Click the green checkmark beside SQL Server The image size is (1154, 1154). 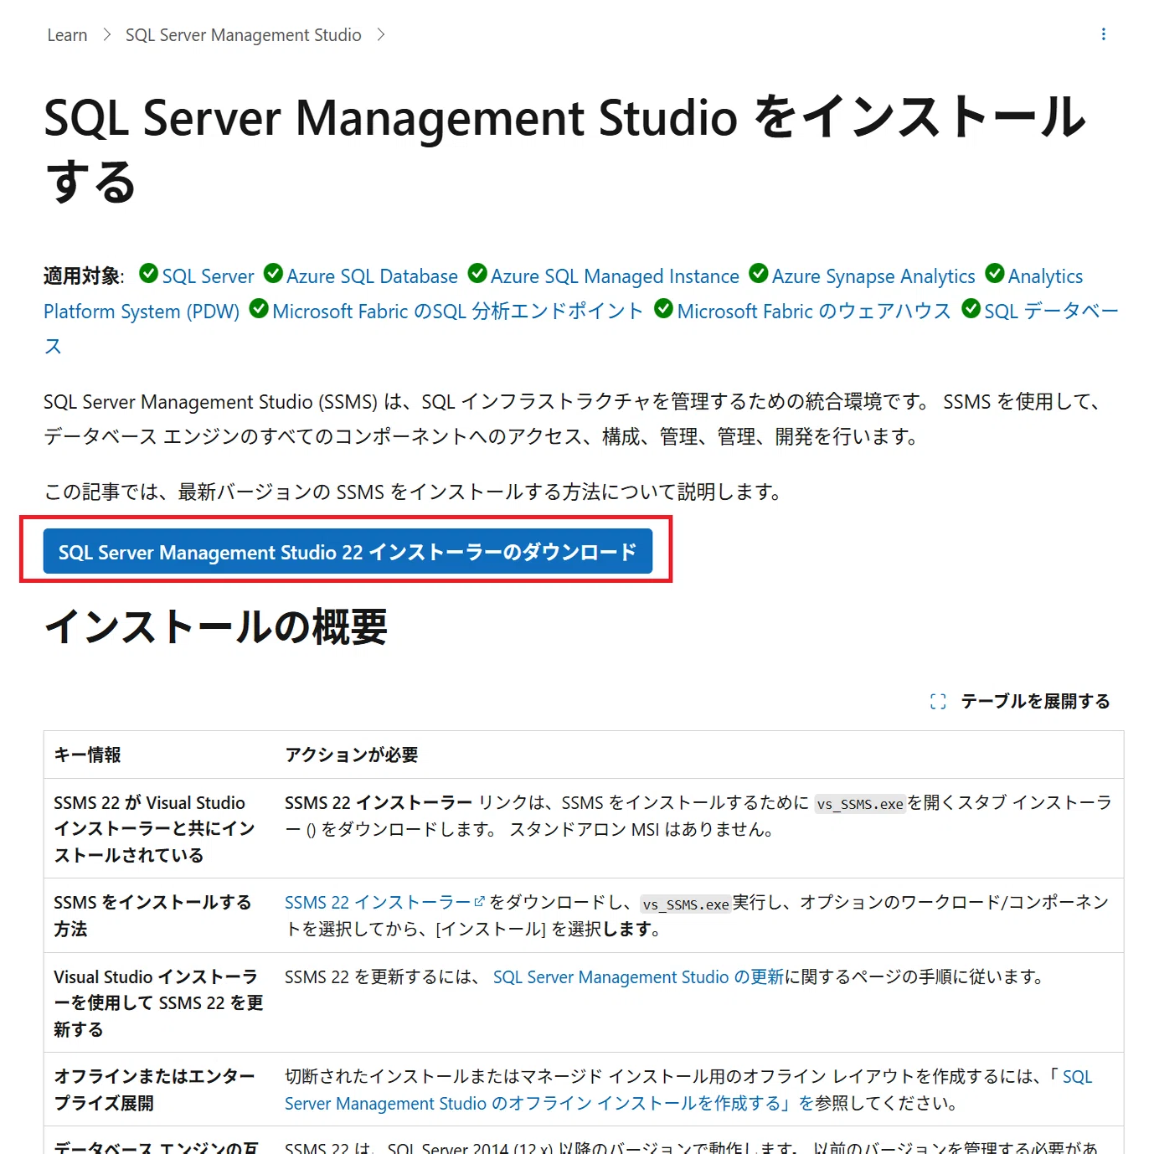tap(148, 273)
